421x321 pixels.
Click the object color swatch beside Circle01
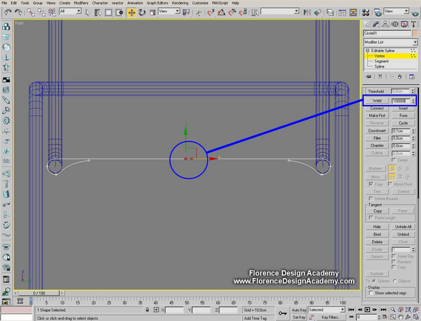pyautogui.click(x=415, y=33)
